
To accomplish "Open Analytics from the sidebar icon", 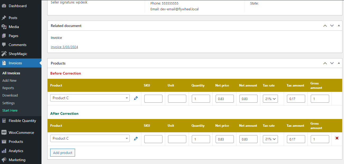I will pyautogui.click(x=4, y=151).
